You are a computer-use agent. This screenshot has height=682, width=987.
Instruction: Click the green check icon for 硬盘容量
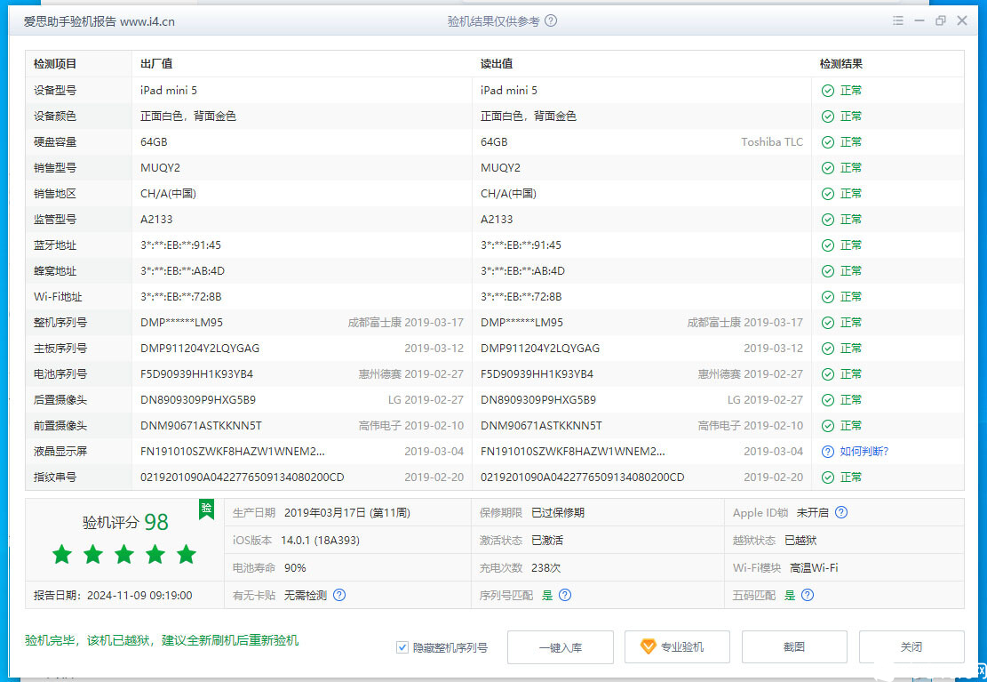point(828,142)
